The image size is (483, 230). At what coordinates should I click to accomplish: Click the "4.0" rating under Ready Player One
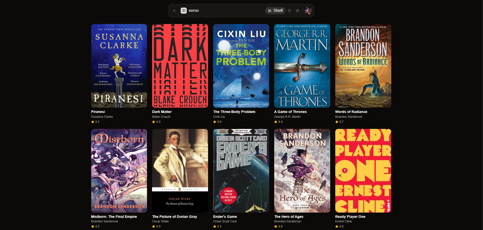tap(341, 226)
